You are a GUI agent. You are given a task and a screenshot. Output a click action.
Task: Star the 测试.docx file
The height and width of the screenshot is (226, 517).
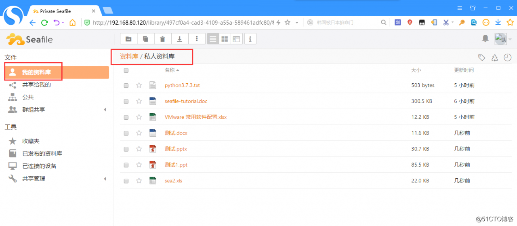[x=139, y=133]
